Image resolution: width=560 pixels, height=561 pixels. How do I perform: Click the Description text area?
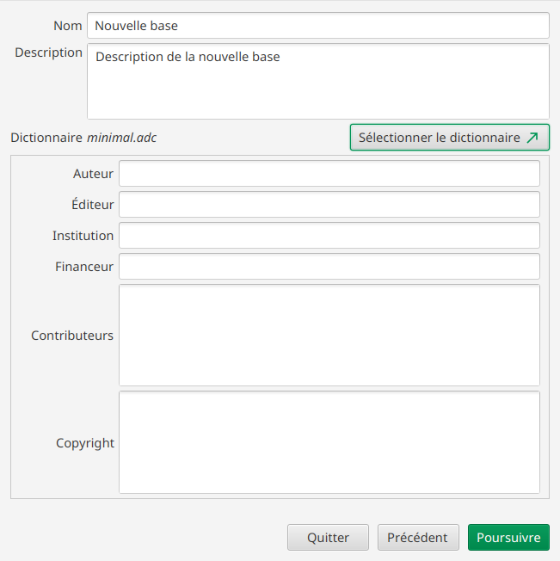click(x=318, y=81)
